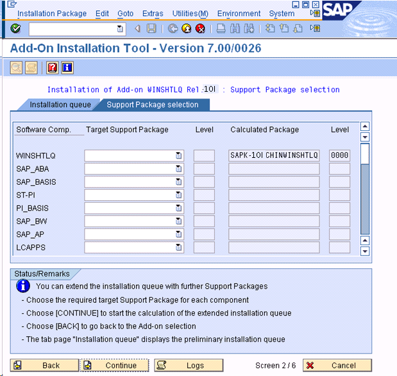
Task: Switch to the Installation queue tab
Action: click(60, 105)
